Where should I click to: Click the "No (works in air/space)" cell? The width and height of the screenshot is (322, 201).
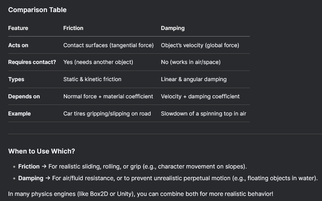tap(191, 62)
